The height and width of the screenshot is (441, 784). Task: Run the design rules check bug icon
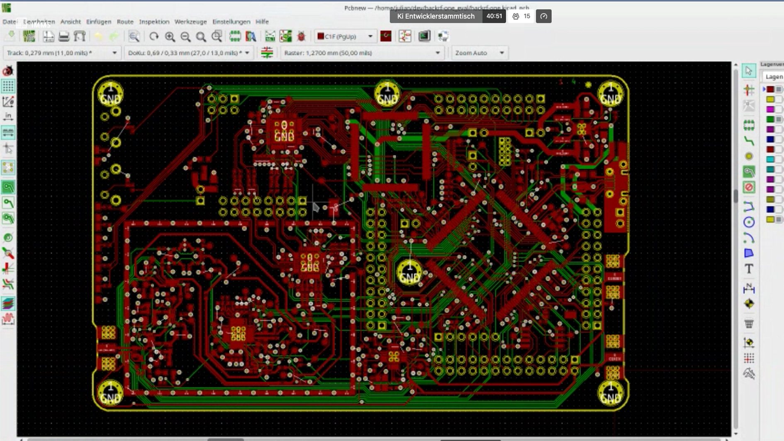pyautogui.click(x=302, y=37)
